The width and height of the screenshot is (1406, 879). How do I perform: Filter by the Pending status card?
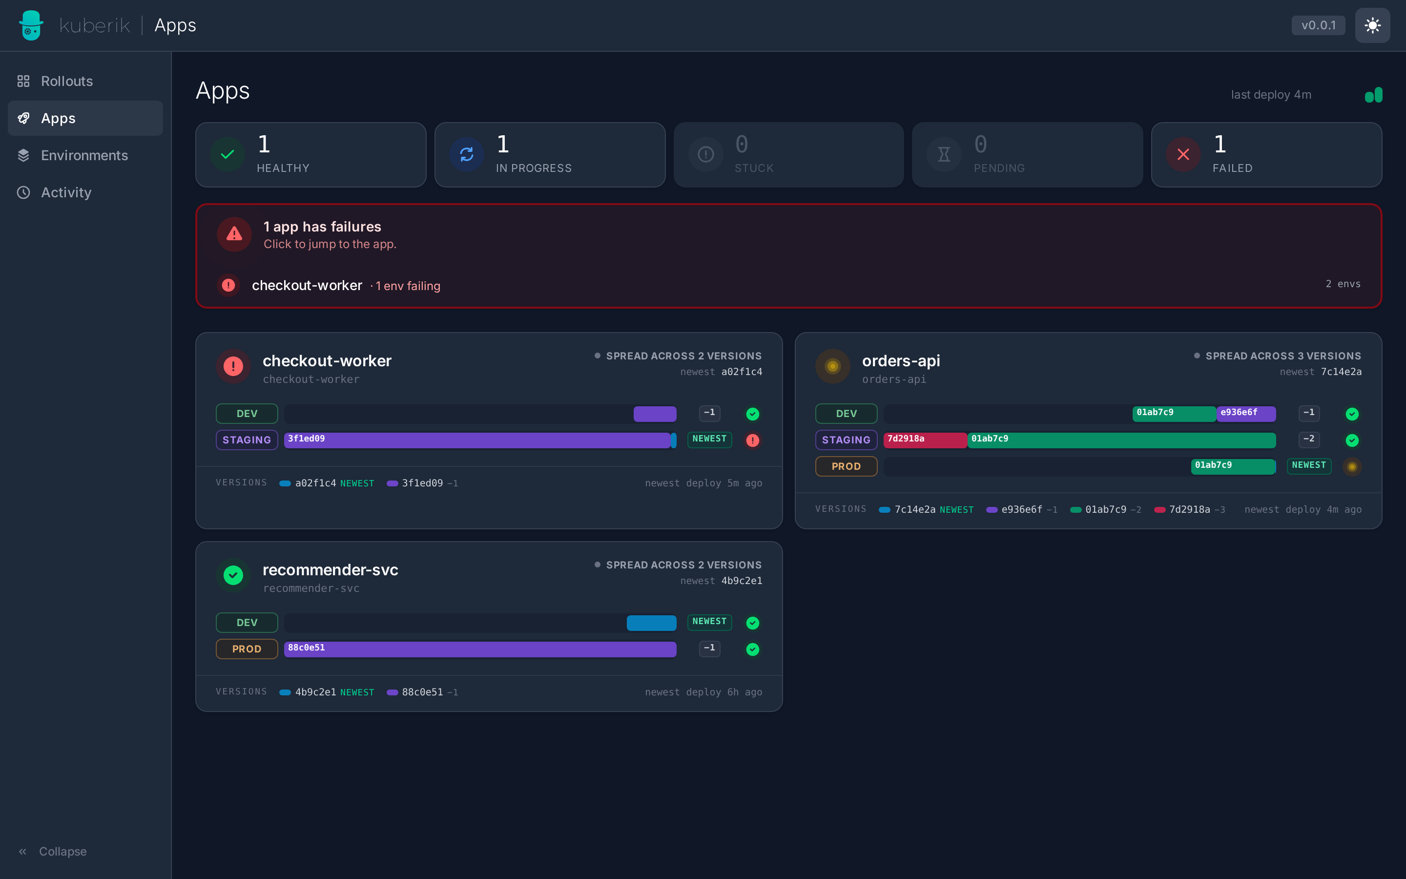(1027, 155)
